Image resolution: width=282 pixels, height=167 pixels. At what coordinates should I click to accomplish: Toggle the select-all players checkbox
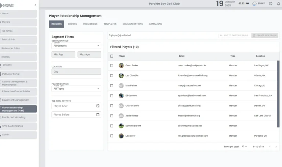pos(112,56)
